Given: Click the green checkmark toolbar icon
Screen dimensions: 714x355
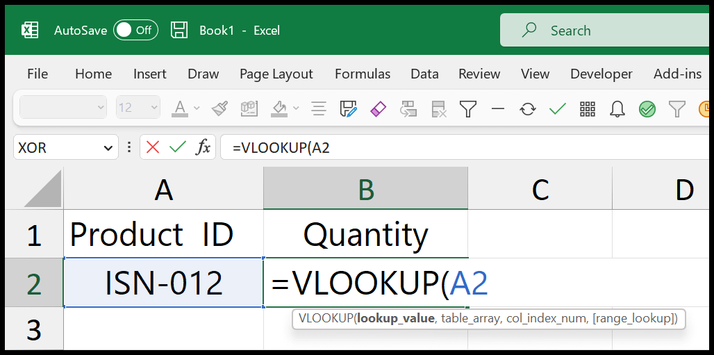Looking at the screenshot, I should pos(557,108).
